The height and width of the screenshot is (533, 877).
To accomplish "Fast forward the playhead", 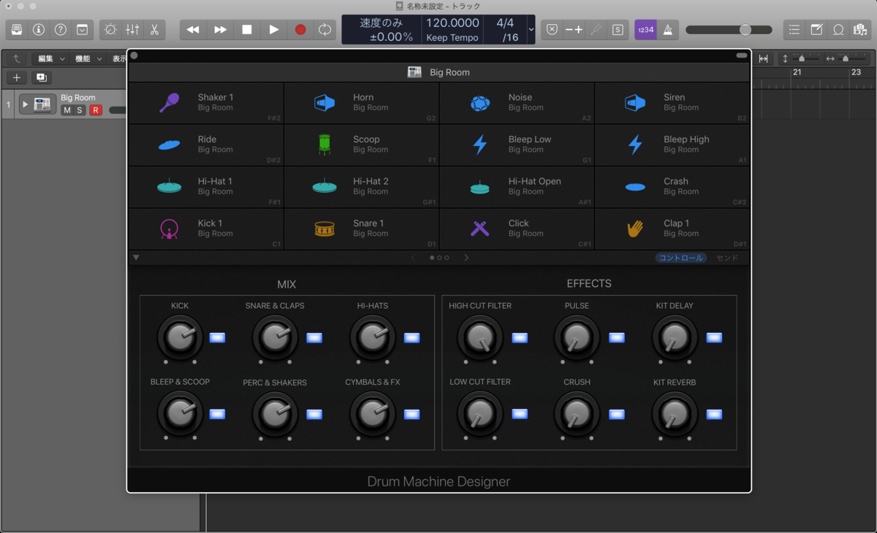I will click(x=220, y=30).
